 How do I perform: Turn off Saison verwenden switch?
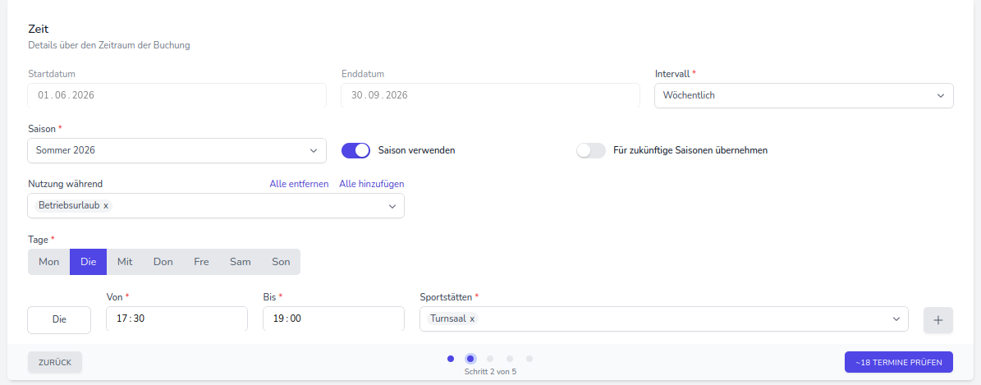click(x=356, y=150)
